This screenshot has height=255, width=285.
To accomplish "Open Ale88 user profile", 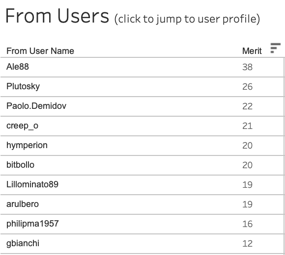I will (x=18, y=67).
